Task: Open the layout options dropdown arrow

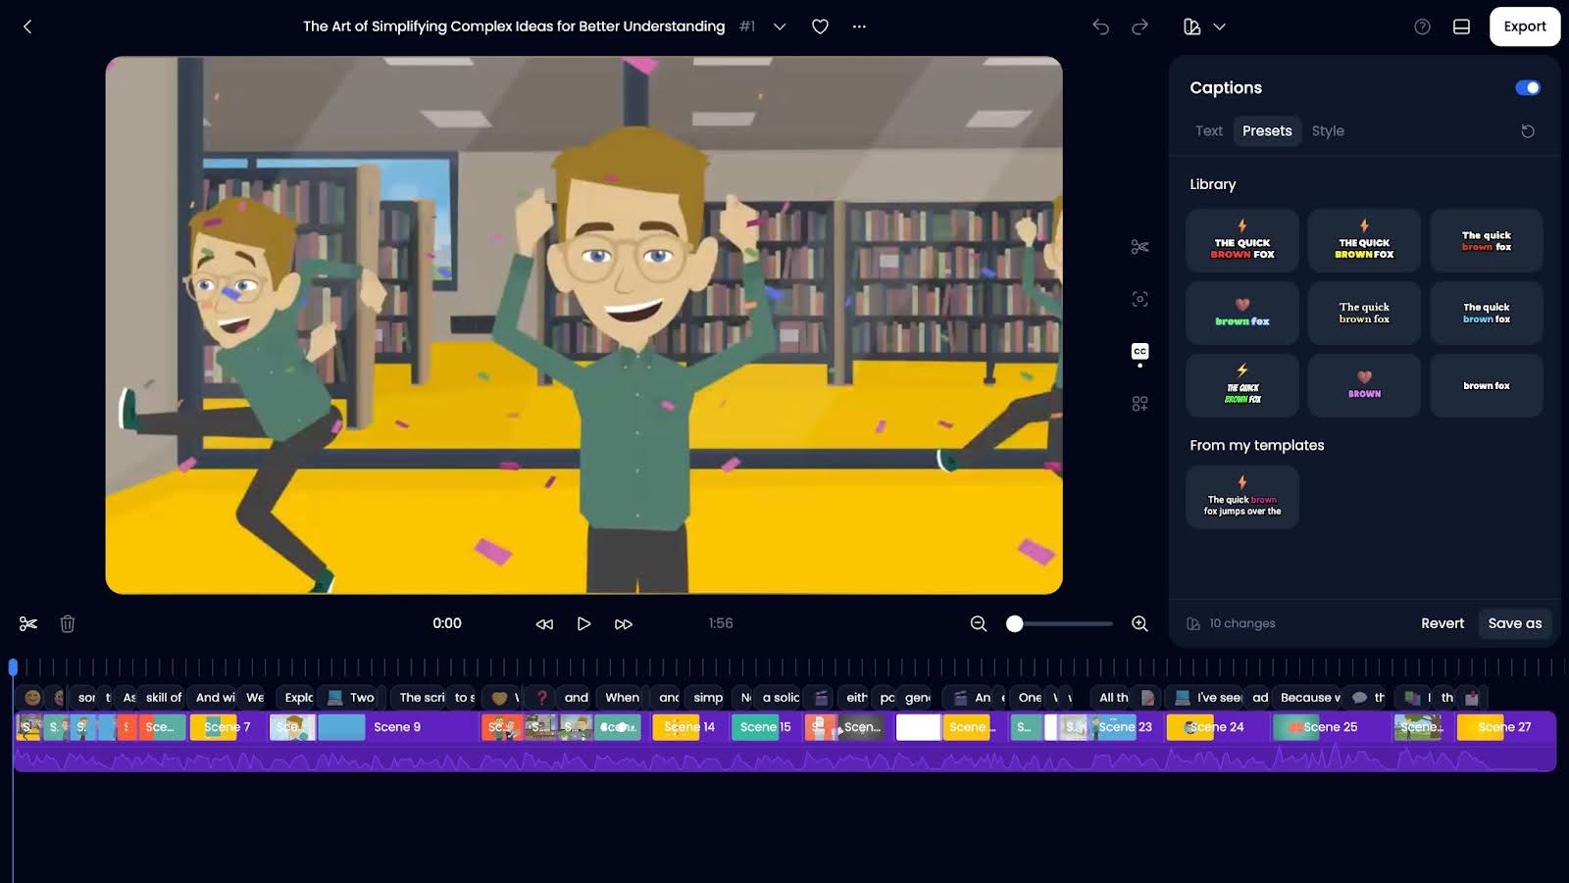Action: (x=1220, y=26)
